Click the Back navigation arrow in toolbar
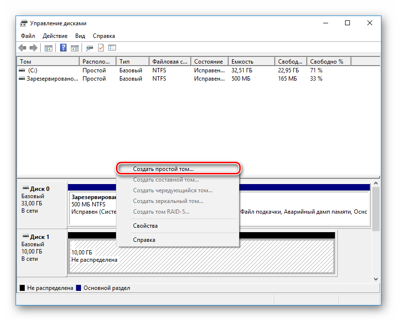Viewport: 397px width, 321px height. pyautogui.click(x=22, y=48)
